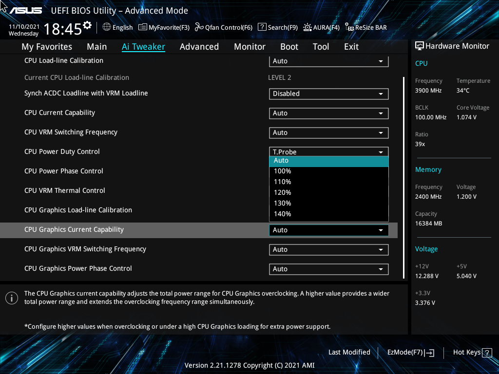Pick 120% from the option list
Image resolution: width=499 pixels, height=374 pixels.
click(329, 193)
